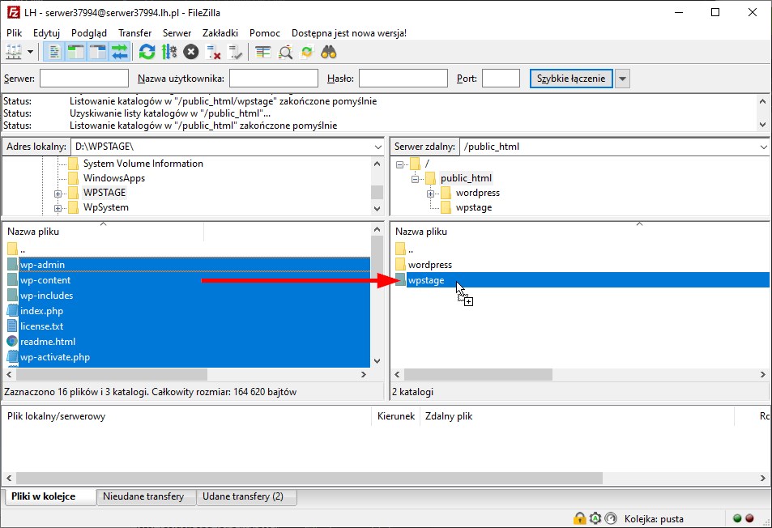Click Dostępna jest nowa wersja! notice

pyautogui.click(x=349, y=33)
